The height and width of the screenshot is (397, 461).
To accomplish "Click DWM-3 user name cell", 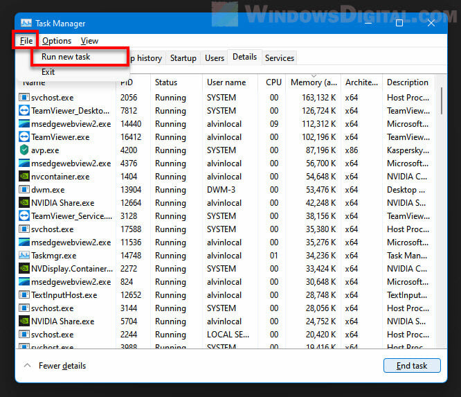I will click(221, 190).
